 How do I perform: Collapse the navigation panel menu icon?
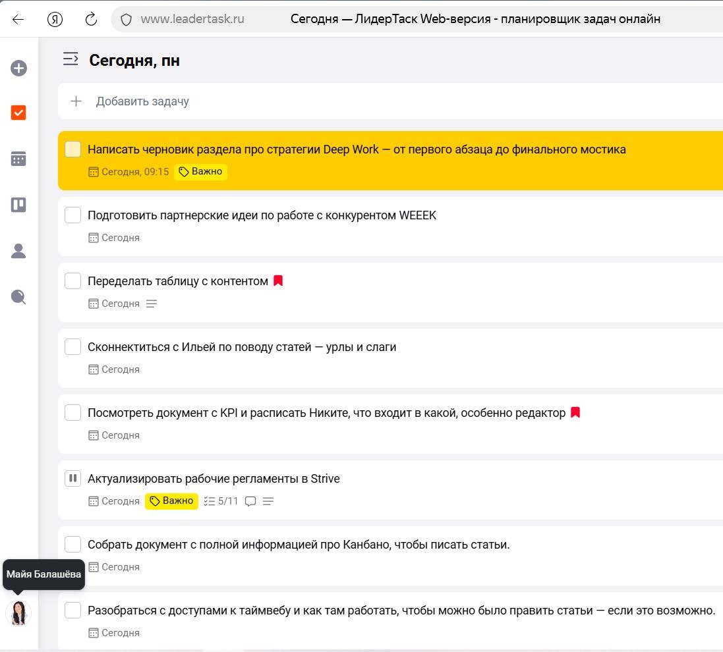pyautogui.click(x=71, y=59)
